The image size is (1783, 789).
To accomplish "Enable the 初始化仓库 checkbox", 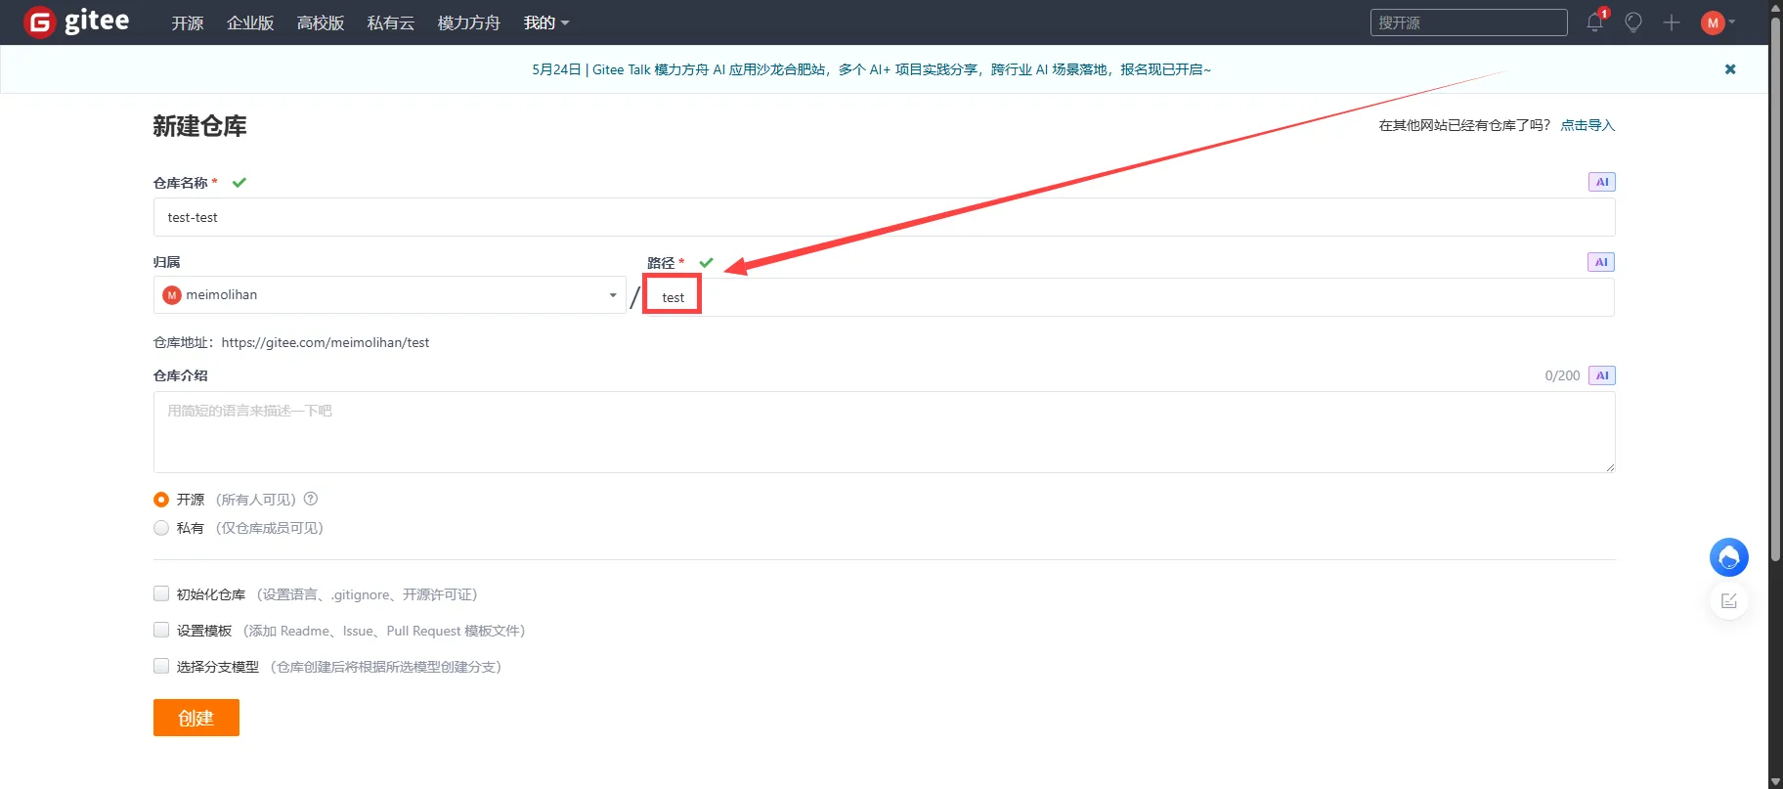I will coord(161,593).
